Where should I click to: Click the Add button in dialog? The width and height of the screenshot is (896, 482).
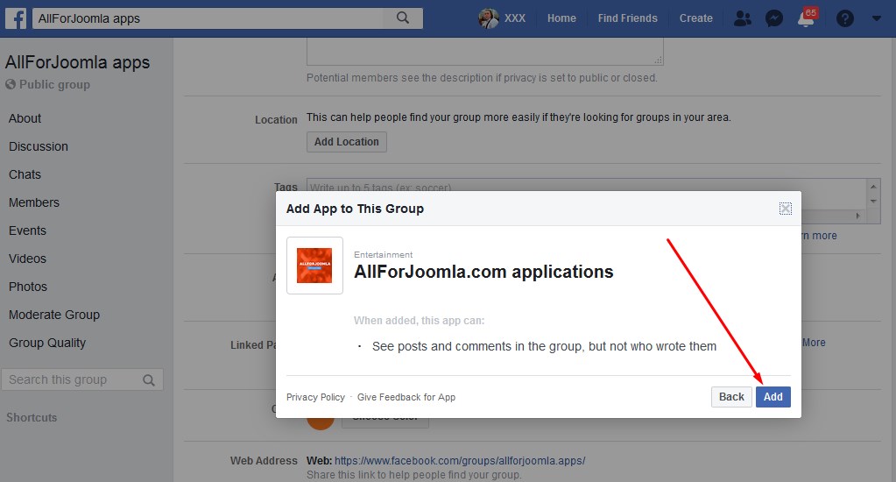click(x=773, y=397)
